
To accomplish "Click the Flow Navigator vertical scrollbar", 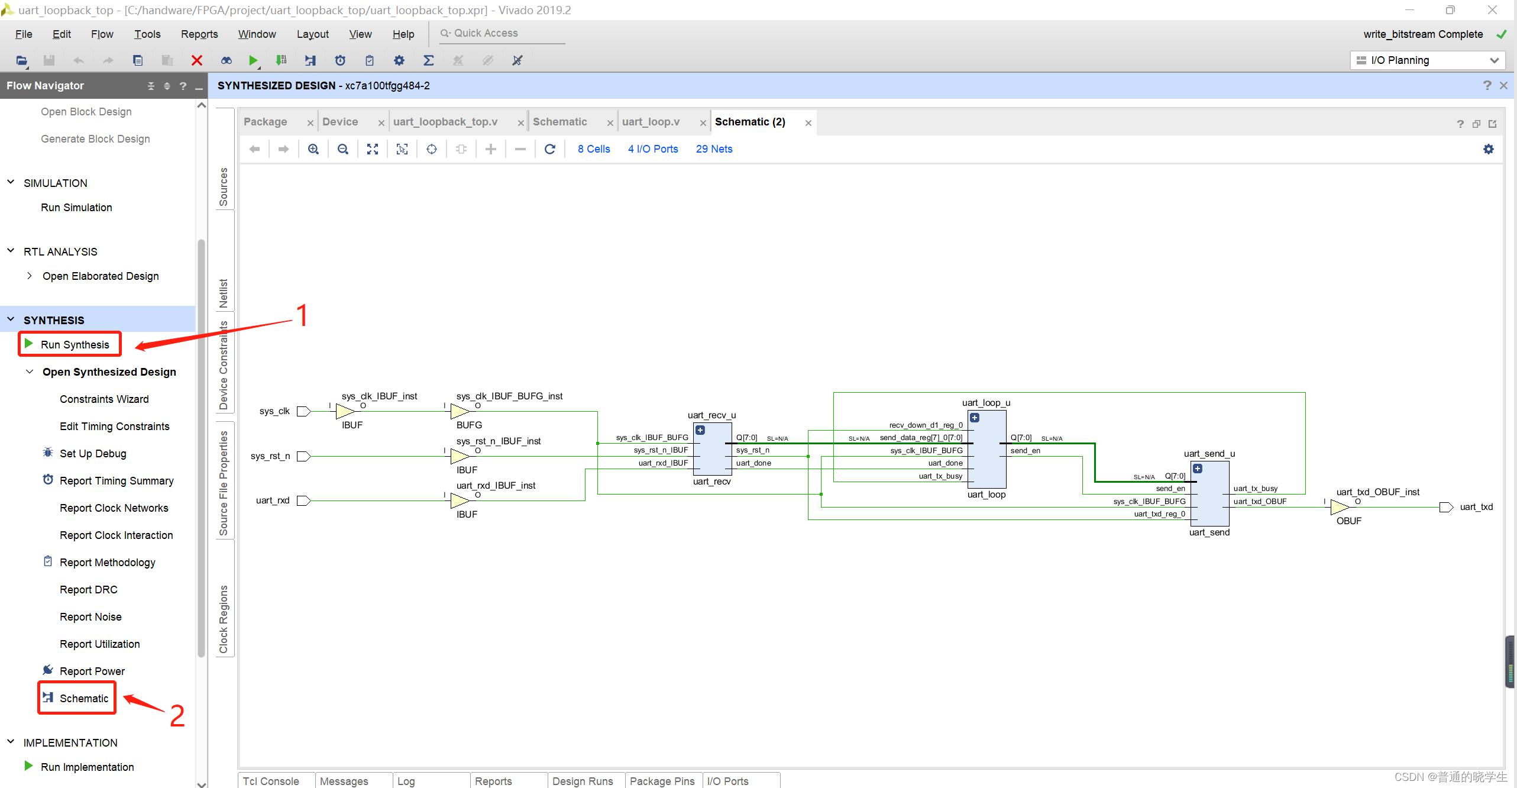I will [201, 448].
